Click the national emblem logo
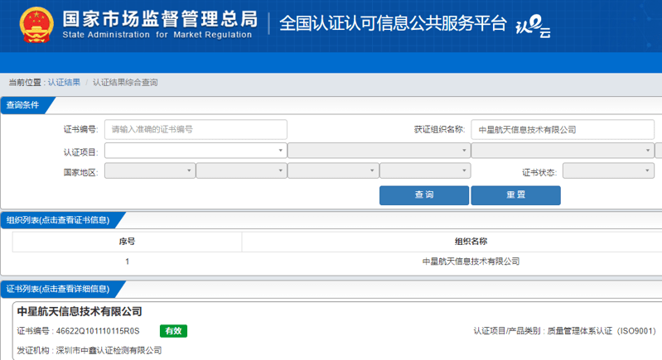This screenshot has width=662, height=360. 36,26
